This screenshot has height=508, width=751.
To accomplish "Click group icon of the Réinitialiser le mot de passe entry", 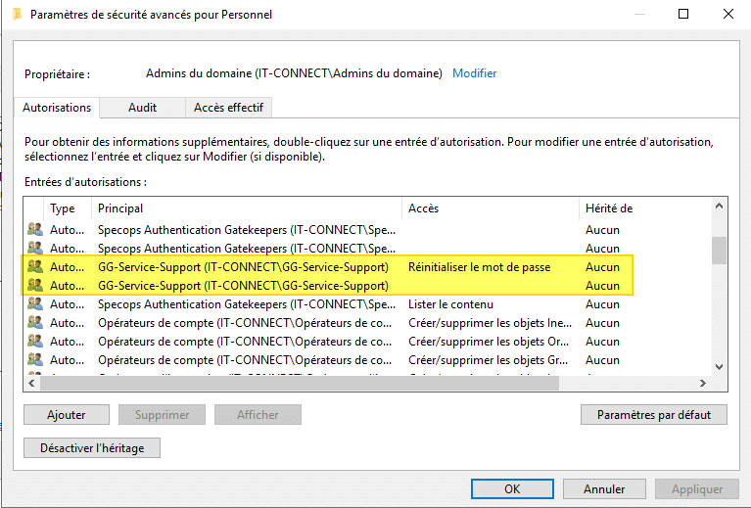I will point(36,267).
